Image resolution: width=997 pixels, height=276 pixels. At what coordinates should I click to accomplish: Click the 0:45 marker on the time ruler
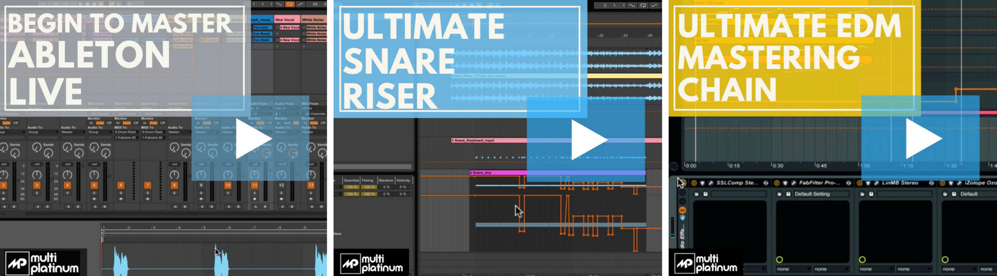point(821,166)
